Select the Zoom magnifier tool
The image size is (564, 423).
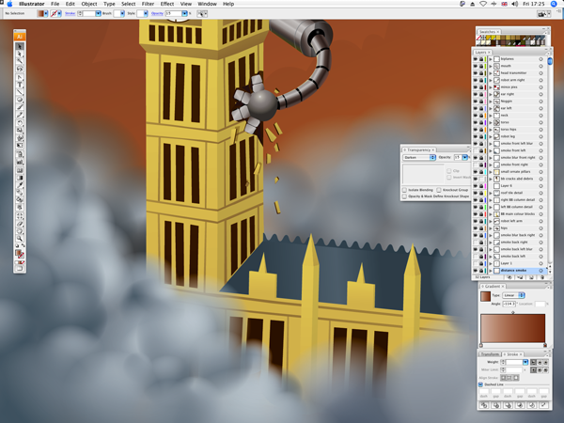(20, 239)
